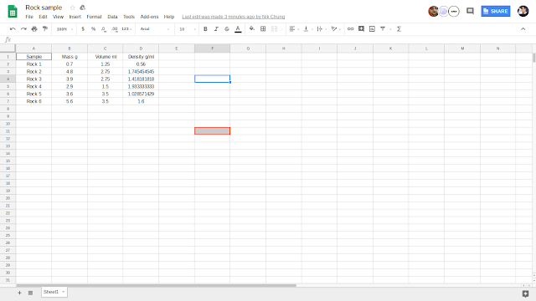Open the Add-ons menu
The height and width of the screenshot is (301, 536).
pyautogui.click(x=149, y=17)
